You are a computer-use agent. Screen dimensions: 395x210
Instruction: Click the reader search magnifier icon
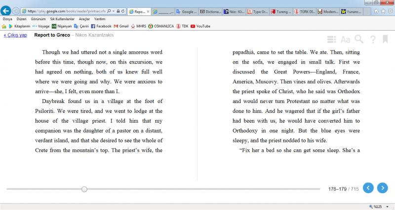point(359,39)
